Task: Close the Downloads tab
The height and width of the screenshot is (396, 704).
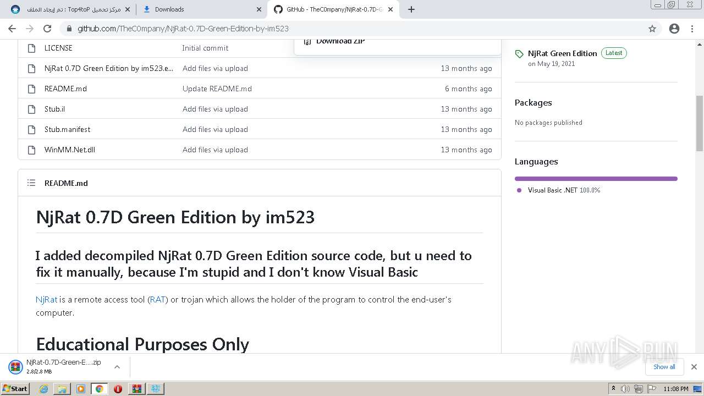Action: (x=259, y=9)
